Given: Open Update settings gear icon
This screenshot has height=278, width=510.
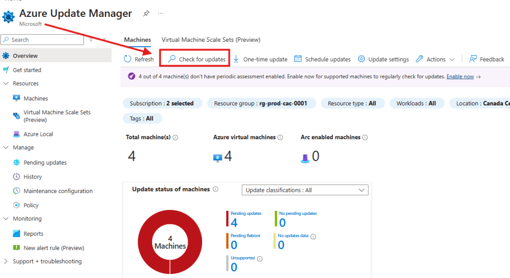Looking at the screenshot, I should (361, 59).
